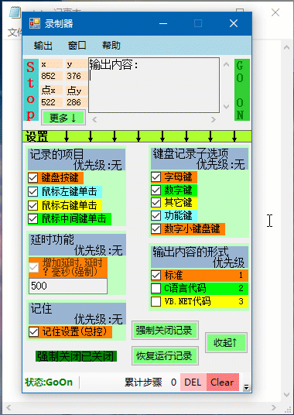Uncheck the 数字键 checkbox

click(x=156, y=190)
